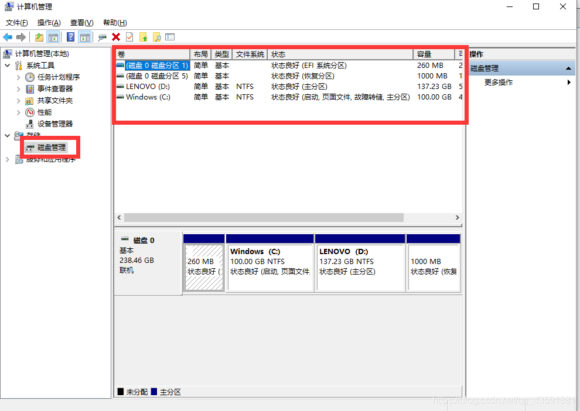Expand the 任务计划程序 node
Screen dimensions: 580x411
click(18, 77)
